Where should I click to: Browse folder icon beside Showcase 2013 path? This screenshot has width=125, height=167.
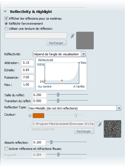coord(99,124)
